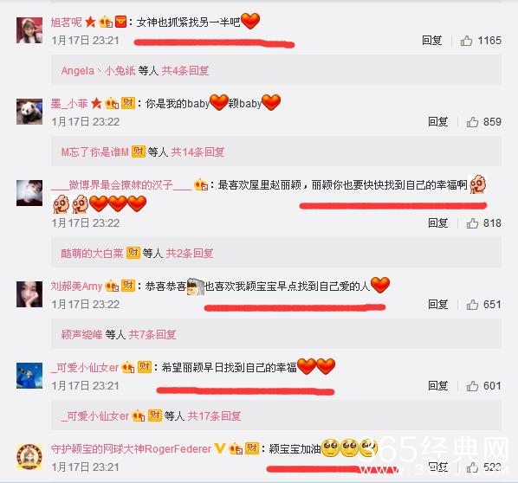
Task: Click the yellow V verified badge on RogerFederer
Action: click(x=220, y=448)
